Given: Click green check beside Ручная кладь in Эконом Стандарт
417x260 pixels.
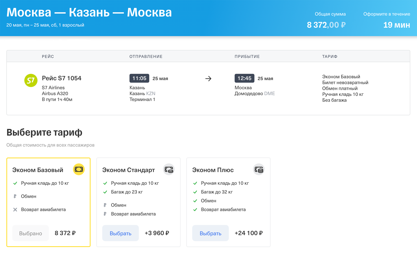Looking at the screenshot, I should pyautogui.click(x=105, y=183).
